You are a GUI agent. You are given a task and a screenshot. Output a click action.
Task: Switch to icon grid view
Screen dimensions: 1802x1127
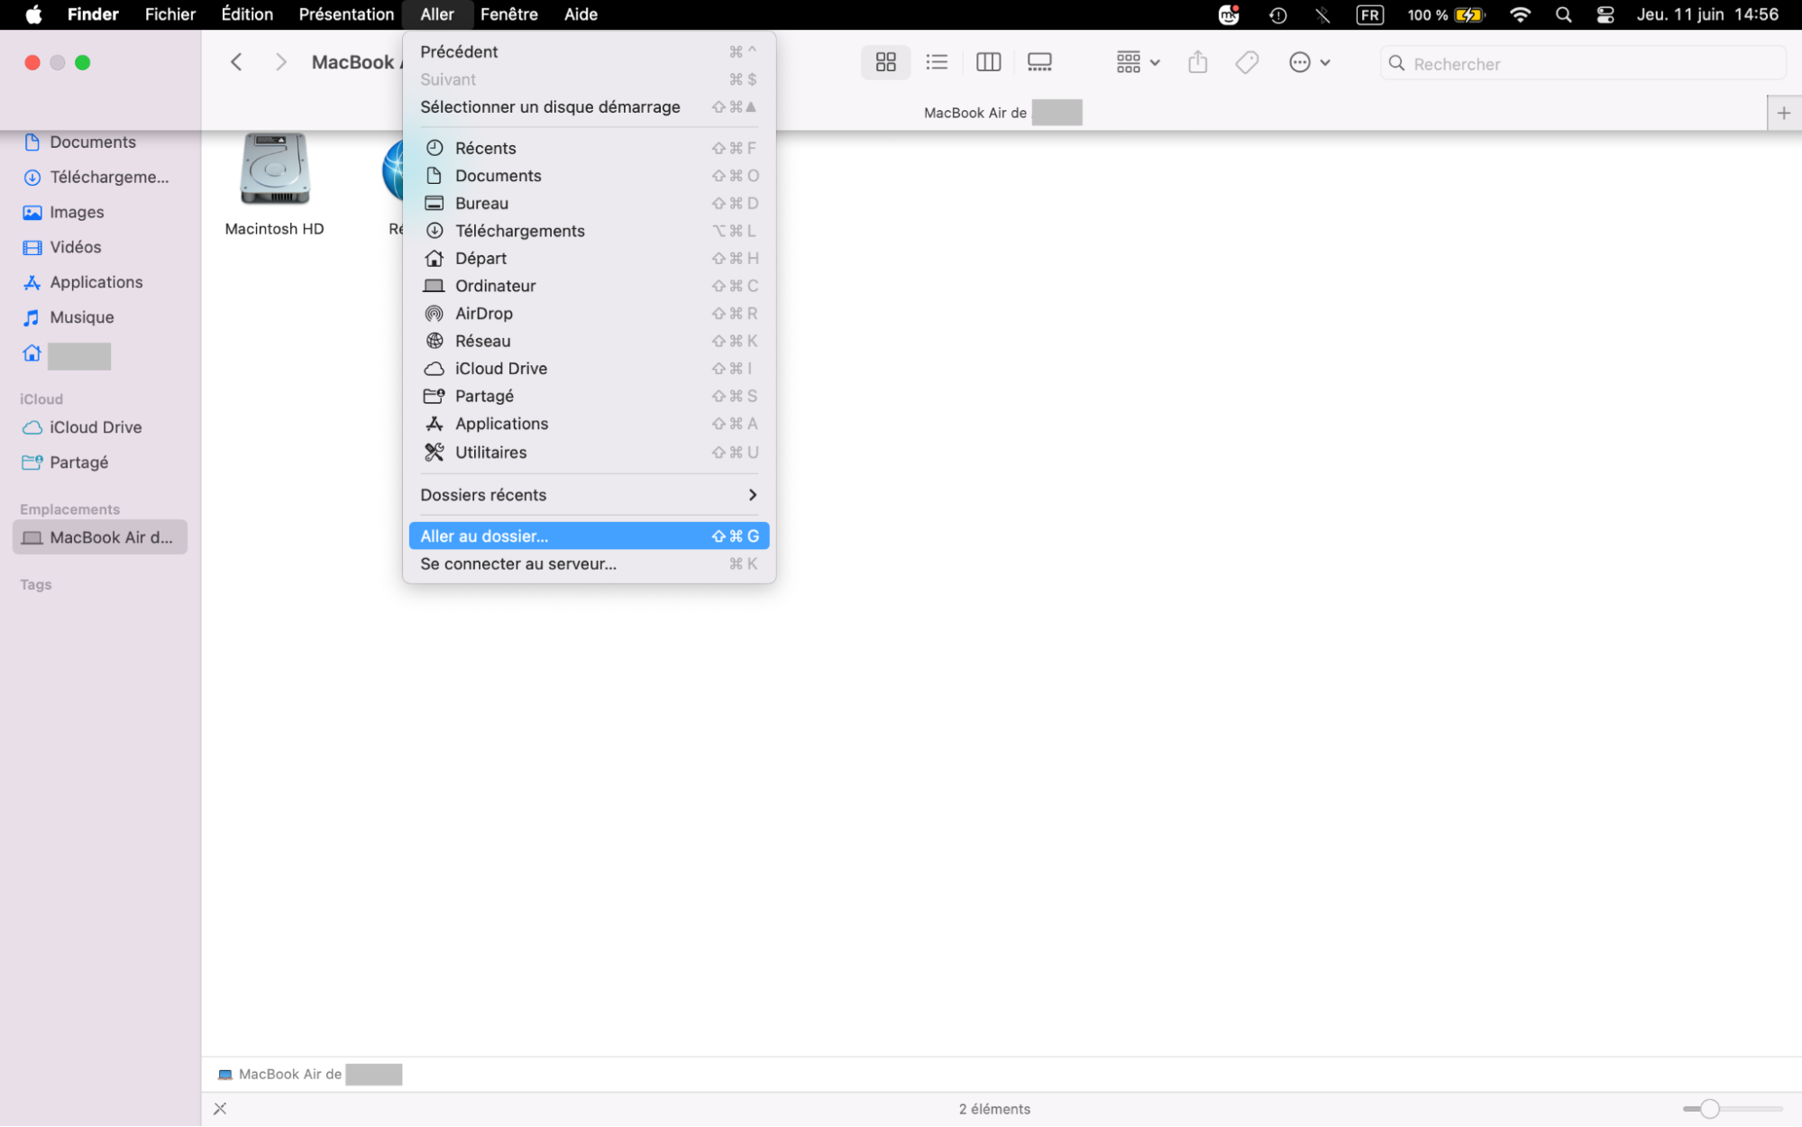[x=885, y=62]
